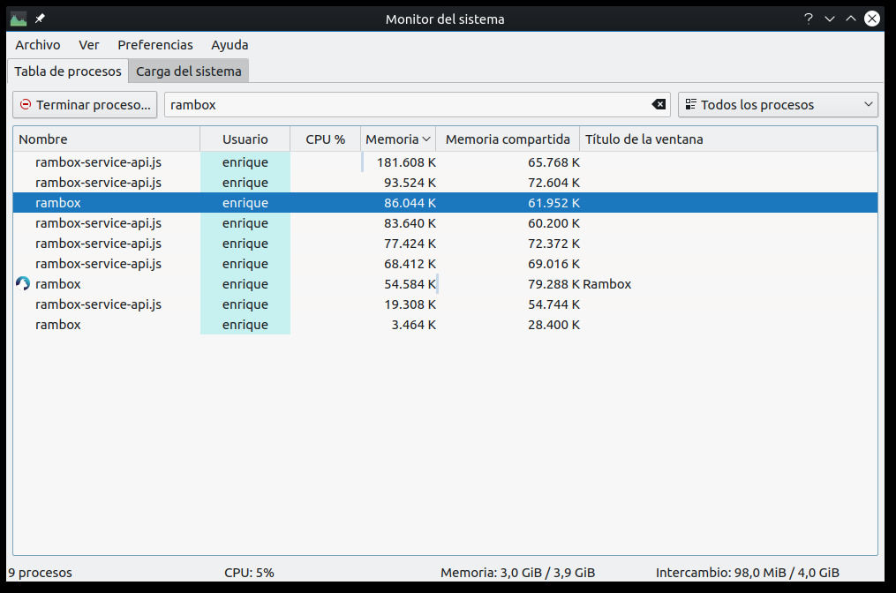Minimize the Monitor del sistema window

[830, 19]
